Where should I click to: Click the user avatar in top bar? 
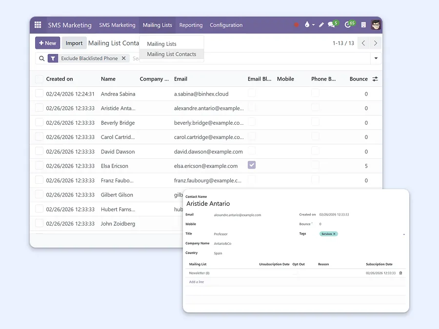point(376,25)
